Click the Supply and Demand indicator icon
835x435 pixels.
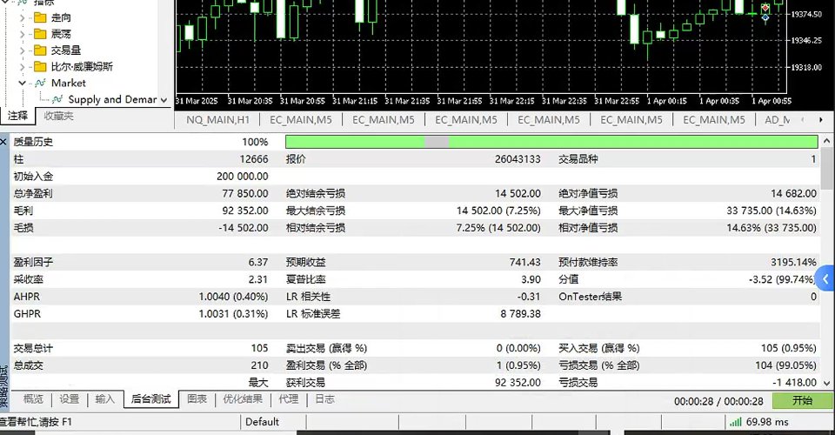click(x=57, y=99)
